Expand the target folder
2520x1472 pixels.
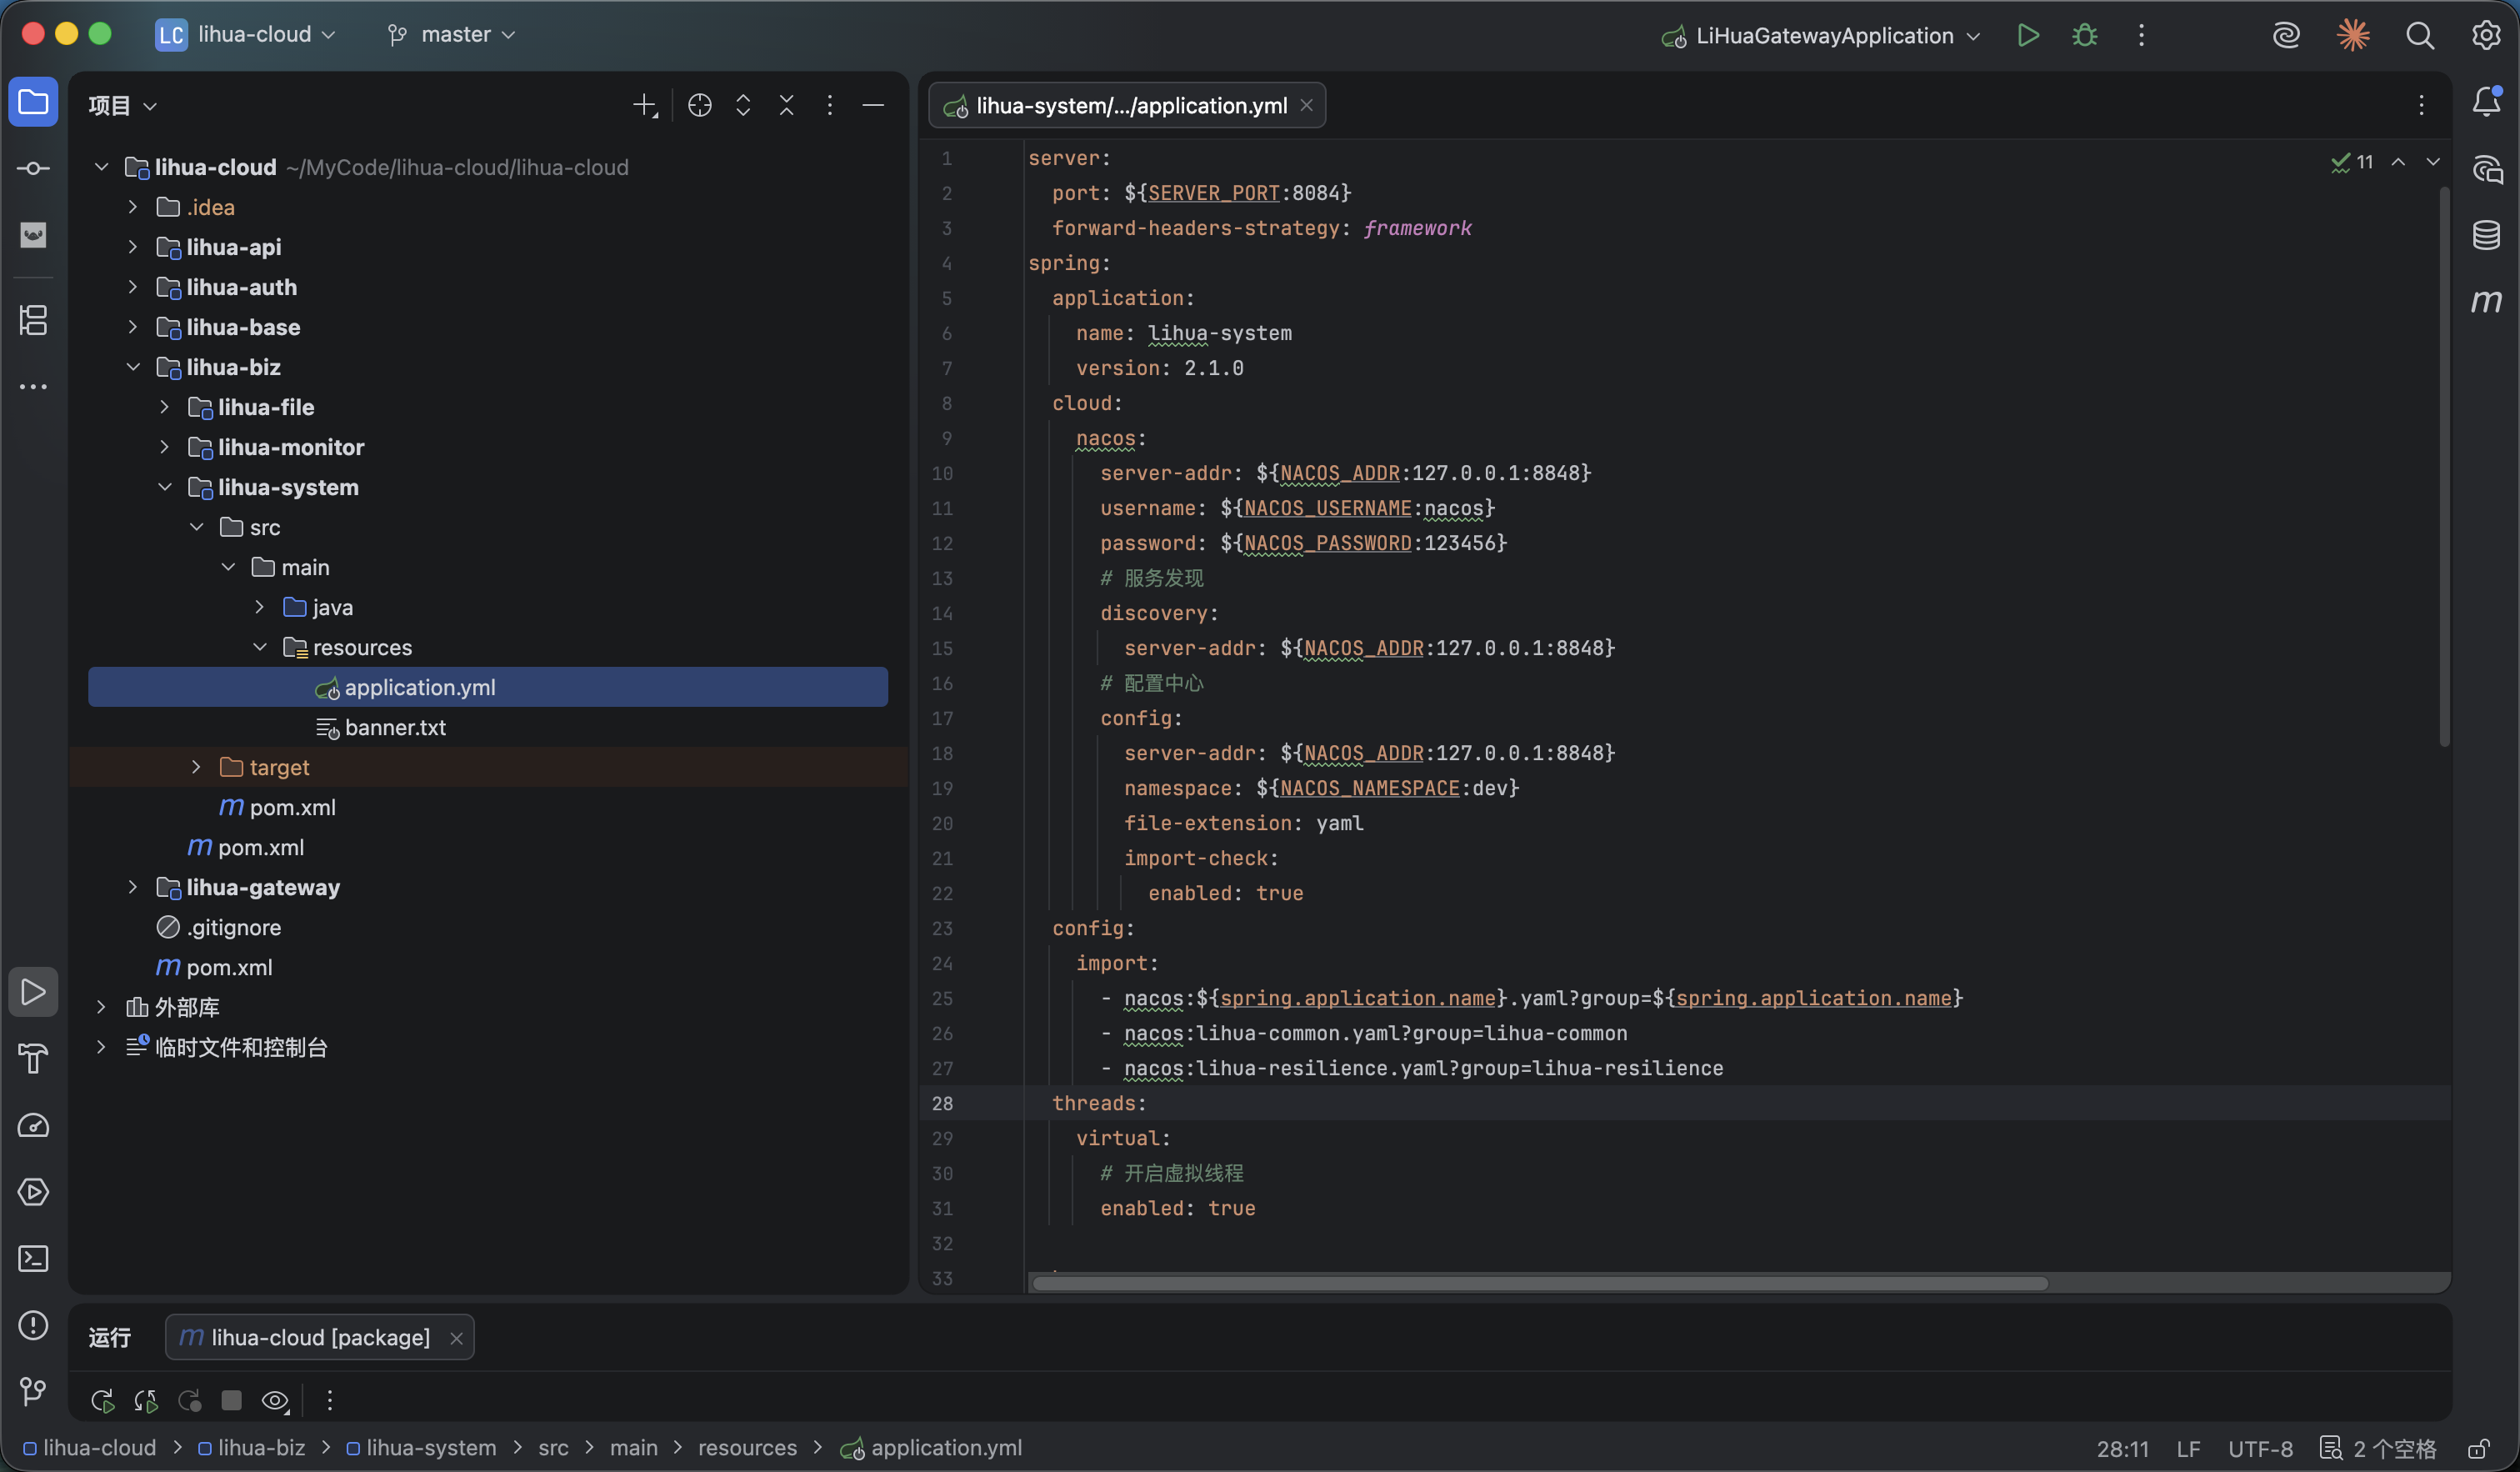(x=196, y=767)
